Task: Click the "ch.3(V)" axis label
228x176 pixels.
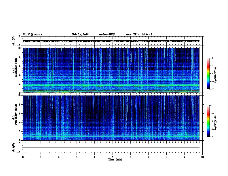Action: coord(14,148)
